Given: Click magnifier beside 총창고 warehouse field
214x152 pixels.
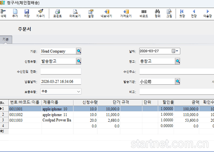Looking at the screenshot, I should point(178,61).
